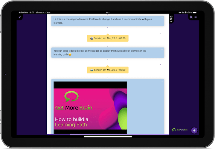
Task: Close the learning path editor with the X
Action: coord(20,17)
